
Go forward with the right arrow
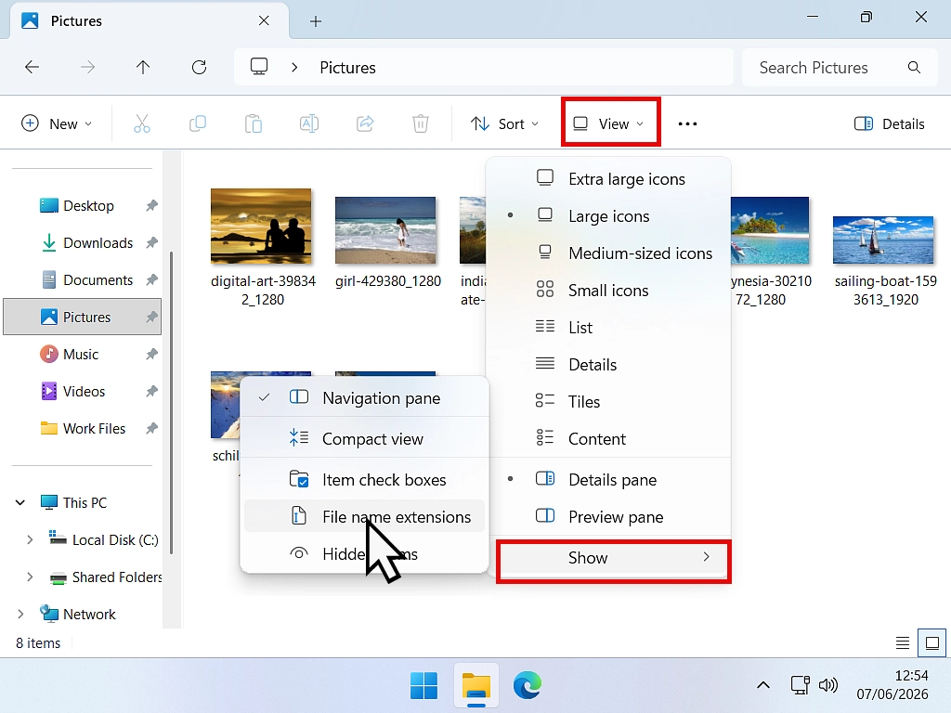click(87, 67)
